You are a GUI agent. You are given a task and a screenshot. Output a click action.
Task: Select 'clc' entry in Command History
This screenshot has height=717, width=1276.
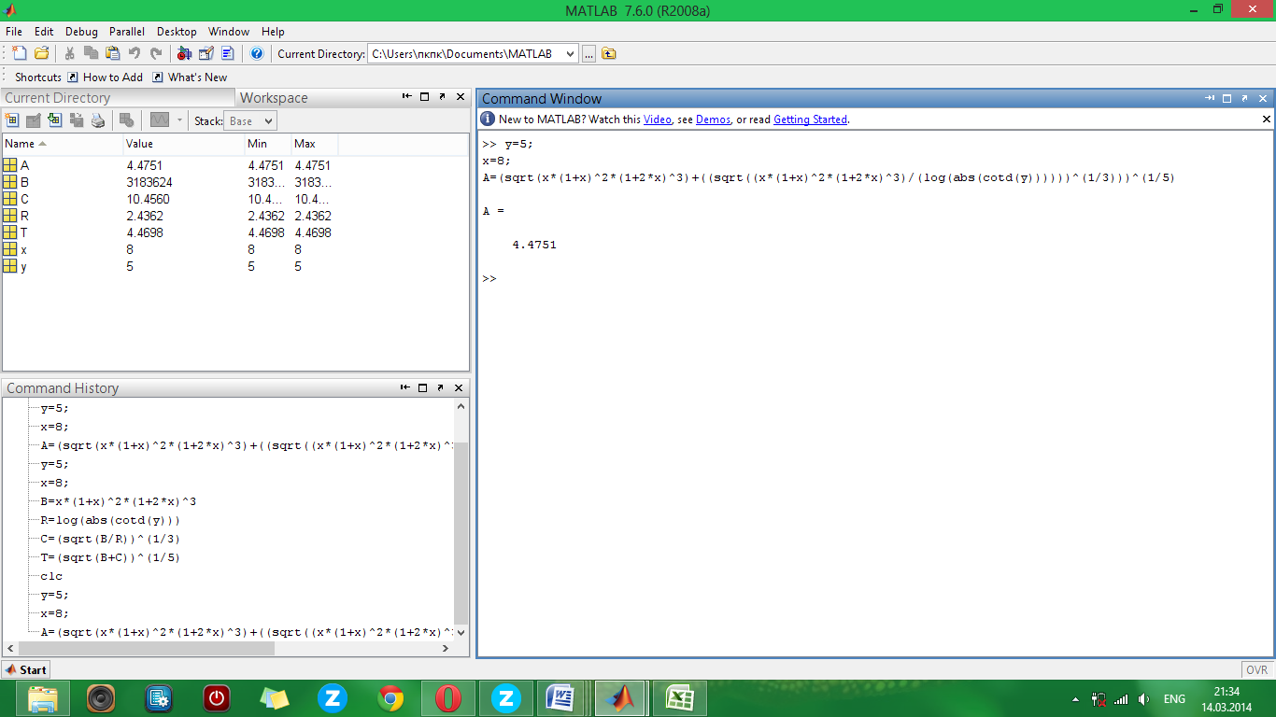point(51,576)
